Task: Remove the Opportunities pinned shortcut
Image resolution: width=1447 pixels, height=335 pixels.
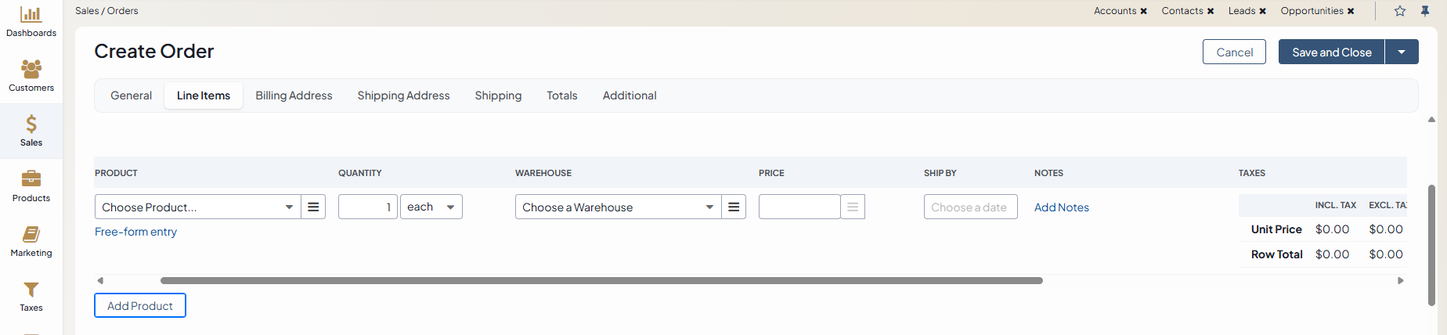Action: (x=1351, y=11)
